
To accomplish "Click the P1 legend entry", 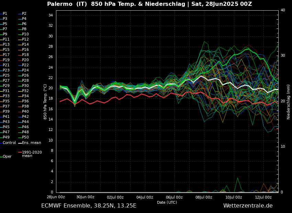I will 5,14.
